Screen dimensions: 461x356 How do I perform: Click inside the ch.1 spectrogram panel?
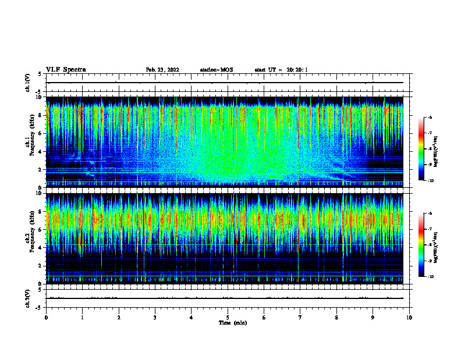point(224,142)
